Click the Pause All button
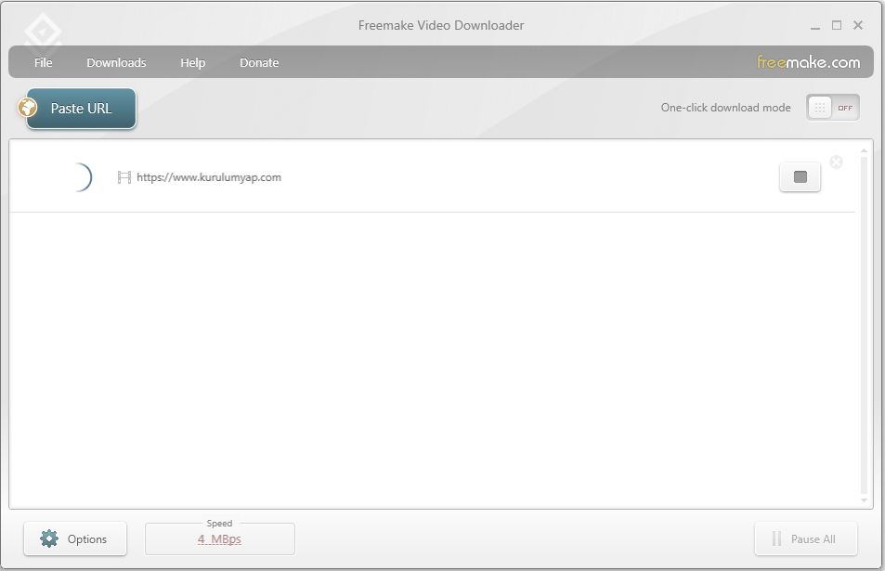The width and height of the screenshot is (885, 571). pos(805,539)
